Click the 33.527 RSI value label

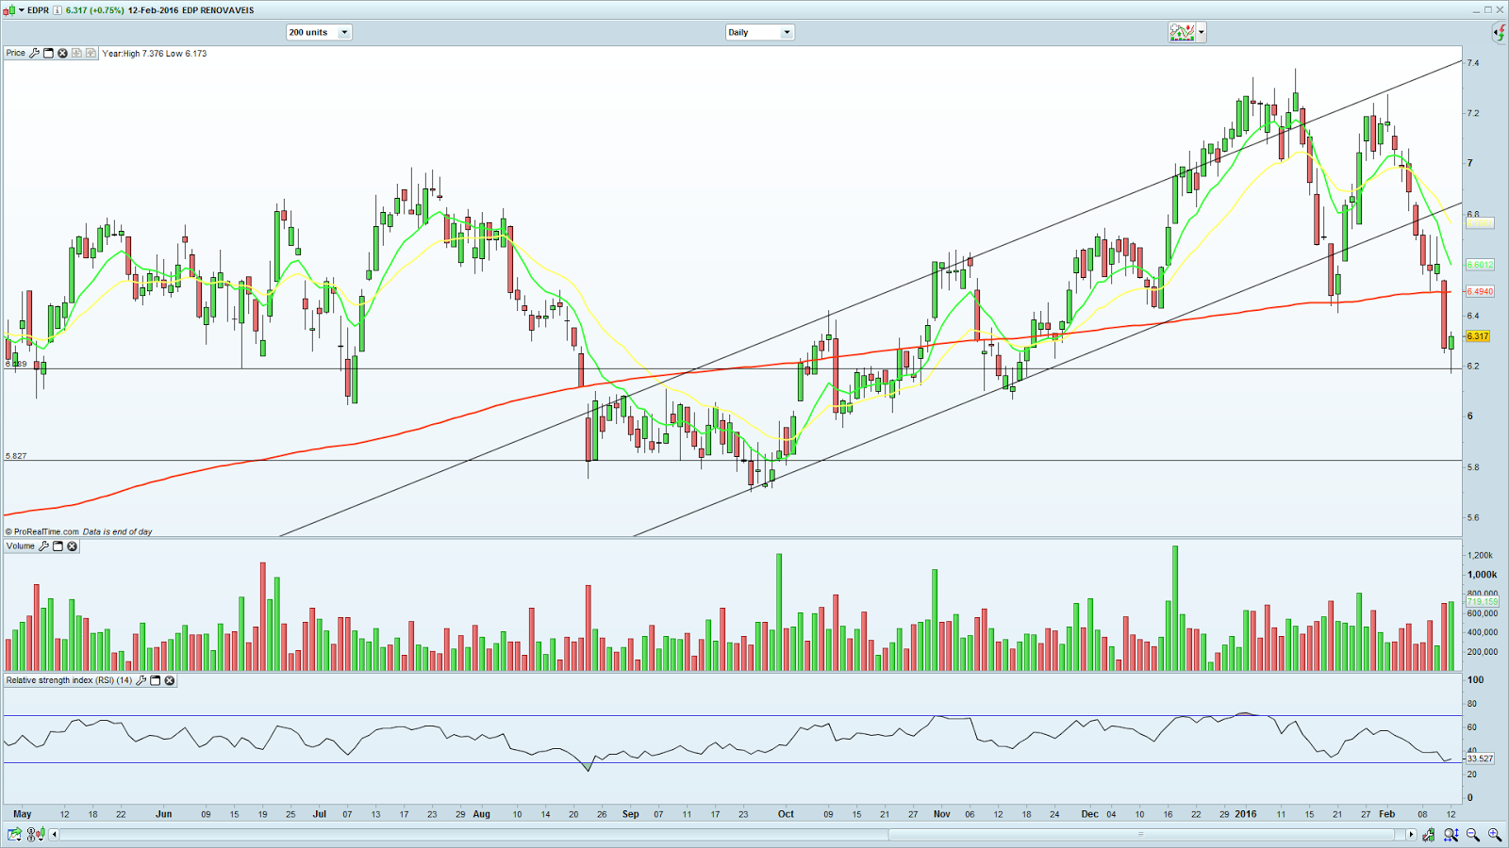pos(1480,758)
